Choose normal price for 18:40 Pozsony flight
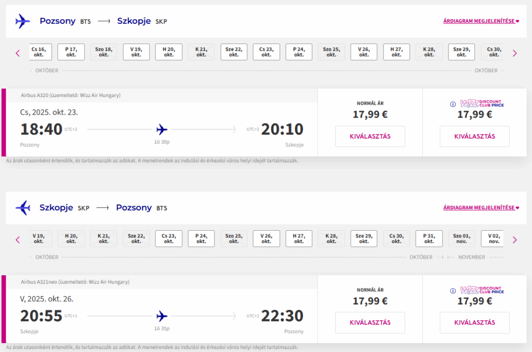Viewport: 532px width, 352px height. tap(370, 136)
